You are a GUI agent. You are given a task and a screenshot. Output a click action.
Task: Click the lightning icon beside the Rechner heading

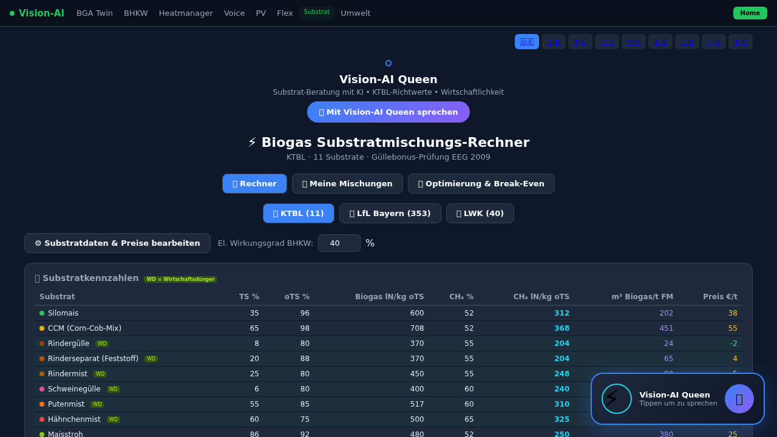[251, 142]
